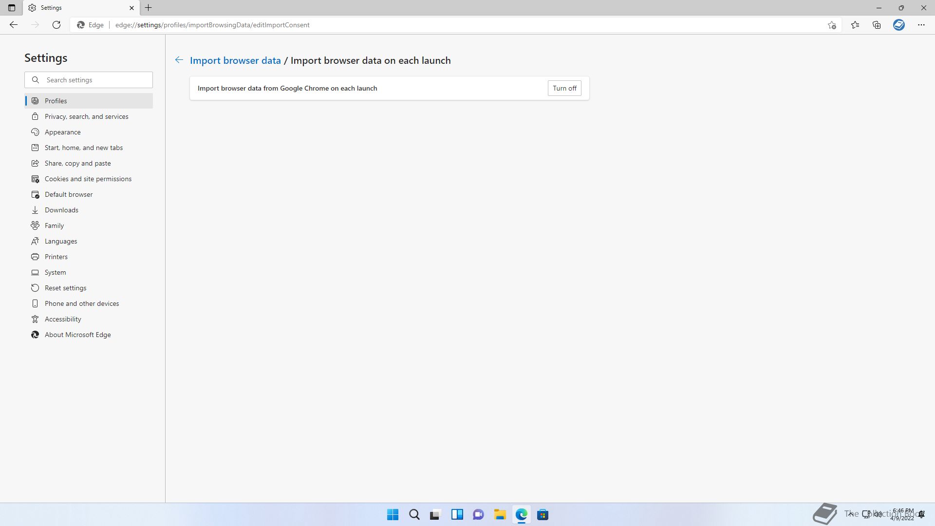This screenshot has height=526, width=935.
Task: Open Downloads settings
Action: (x=89, y=210)
